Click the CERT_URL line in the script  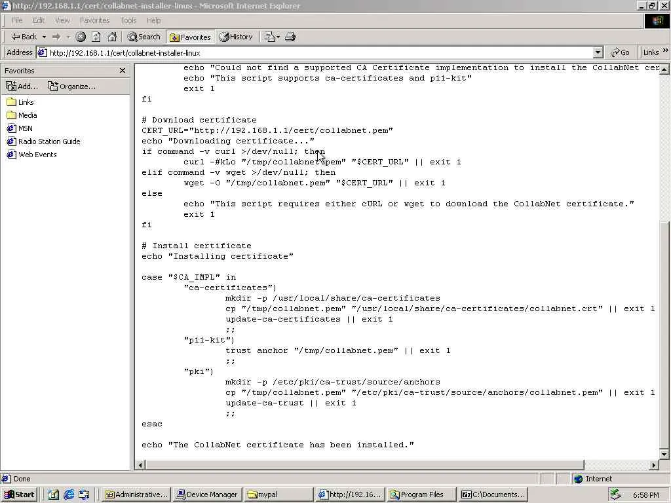[267, 130]
